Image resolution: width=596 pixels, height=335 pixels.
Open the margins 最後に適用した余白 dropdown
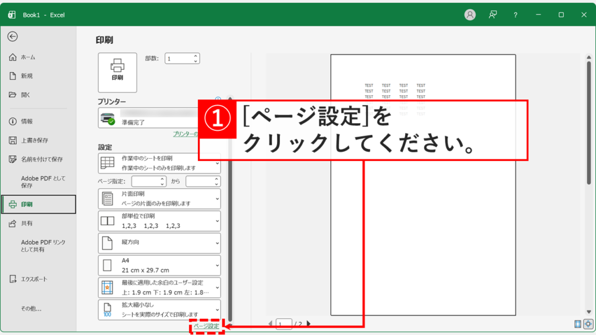click(x=159, y=287)
